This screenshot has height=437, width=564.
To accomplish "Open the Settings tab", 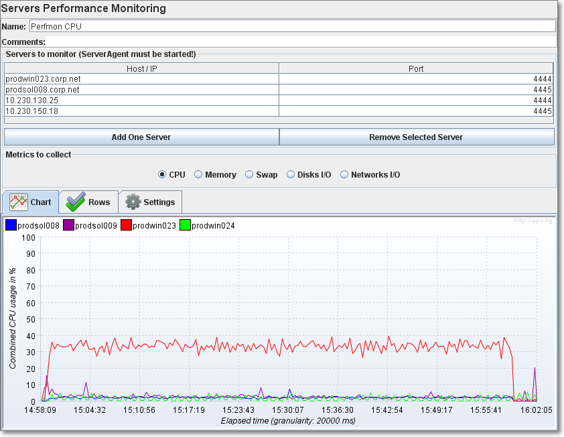I will pos(159,202).
